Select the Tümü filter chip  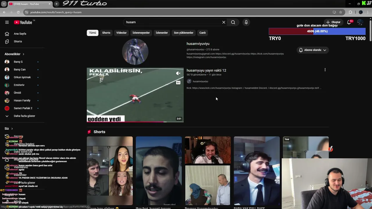coord(92,33)
